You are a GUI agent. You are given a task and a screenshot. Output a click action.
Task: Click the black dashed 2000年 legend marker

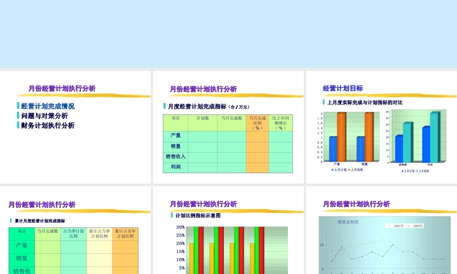[x=408, y=226]
